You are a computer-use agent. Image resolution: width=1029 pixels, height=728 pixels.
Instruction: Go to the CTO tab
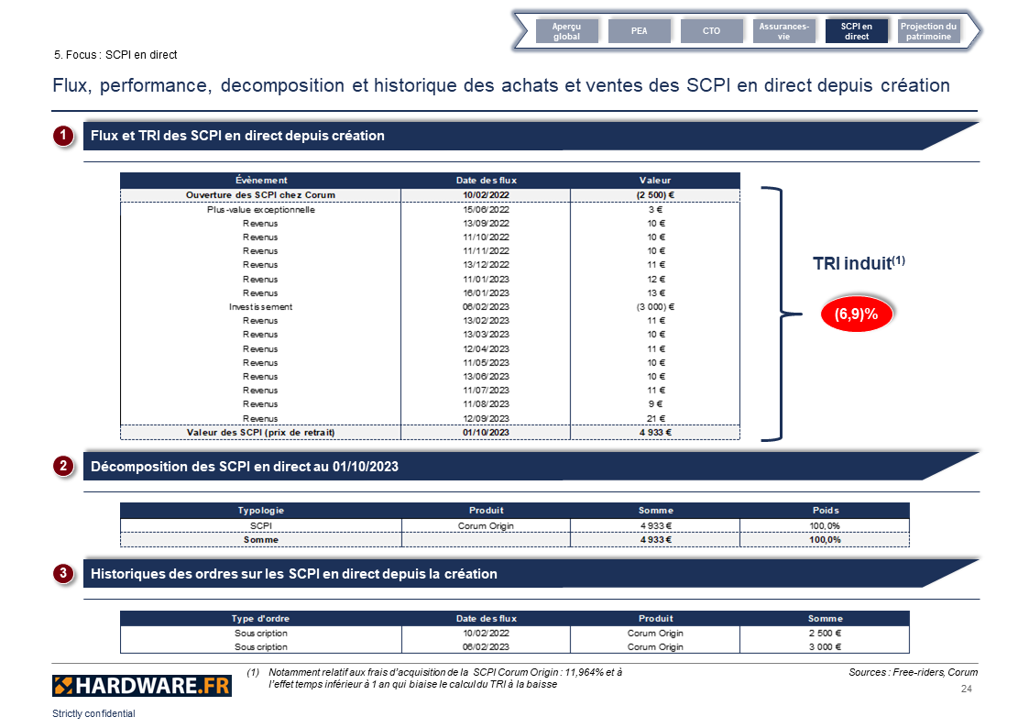point(711,31)
